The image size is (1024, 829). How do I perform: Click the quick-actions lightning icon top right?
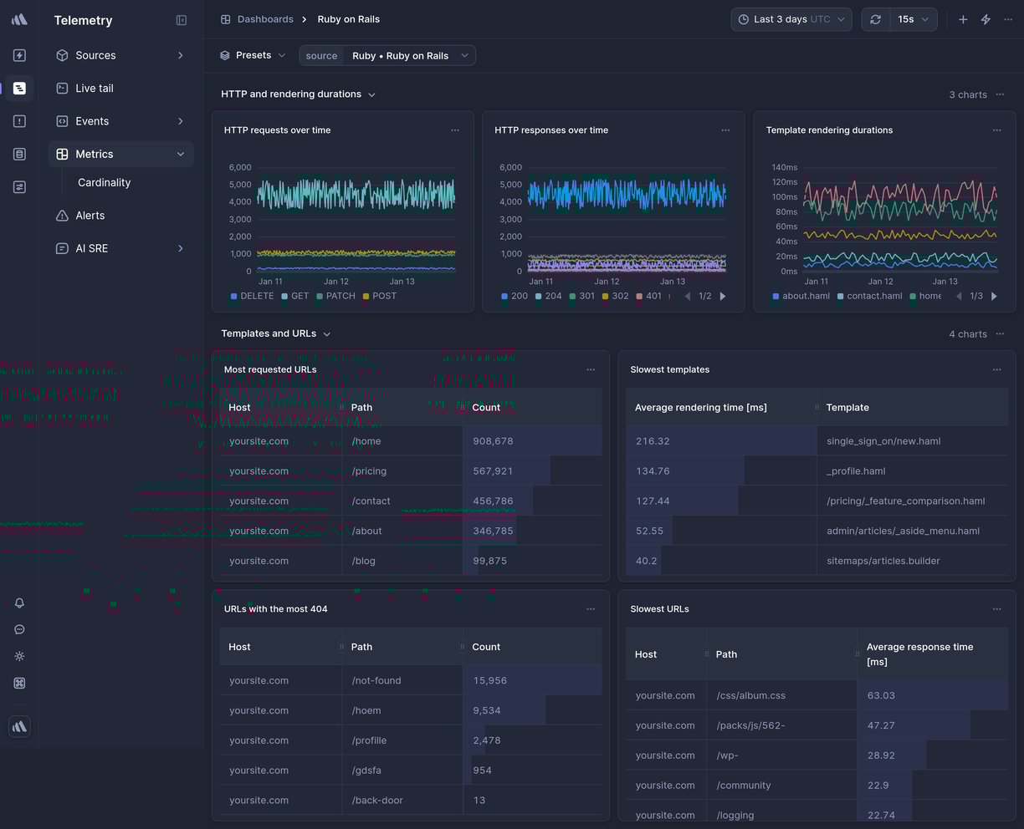(986, 18)
